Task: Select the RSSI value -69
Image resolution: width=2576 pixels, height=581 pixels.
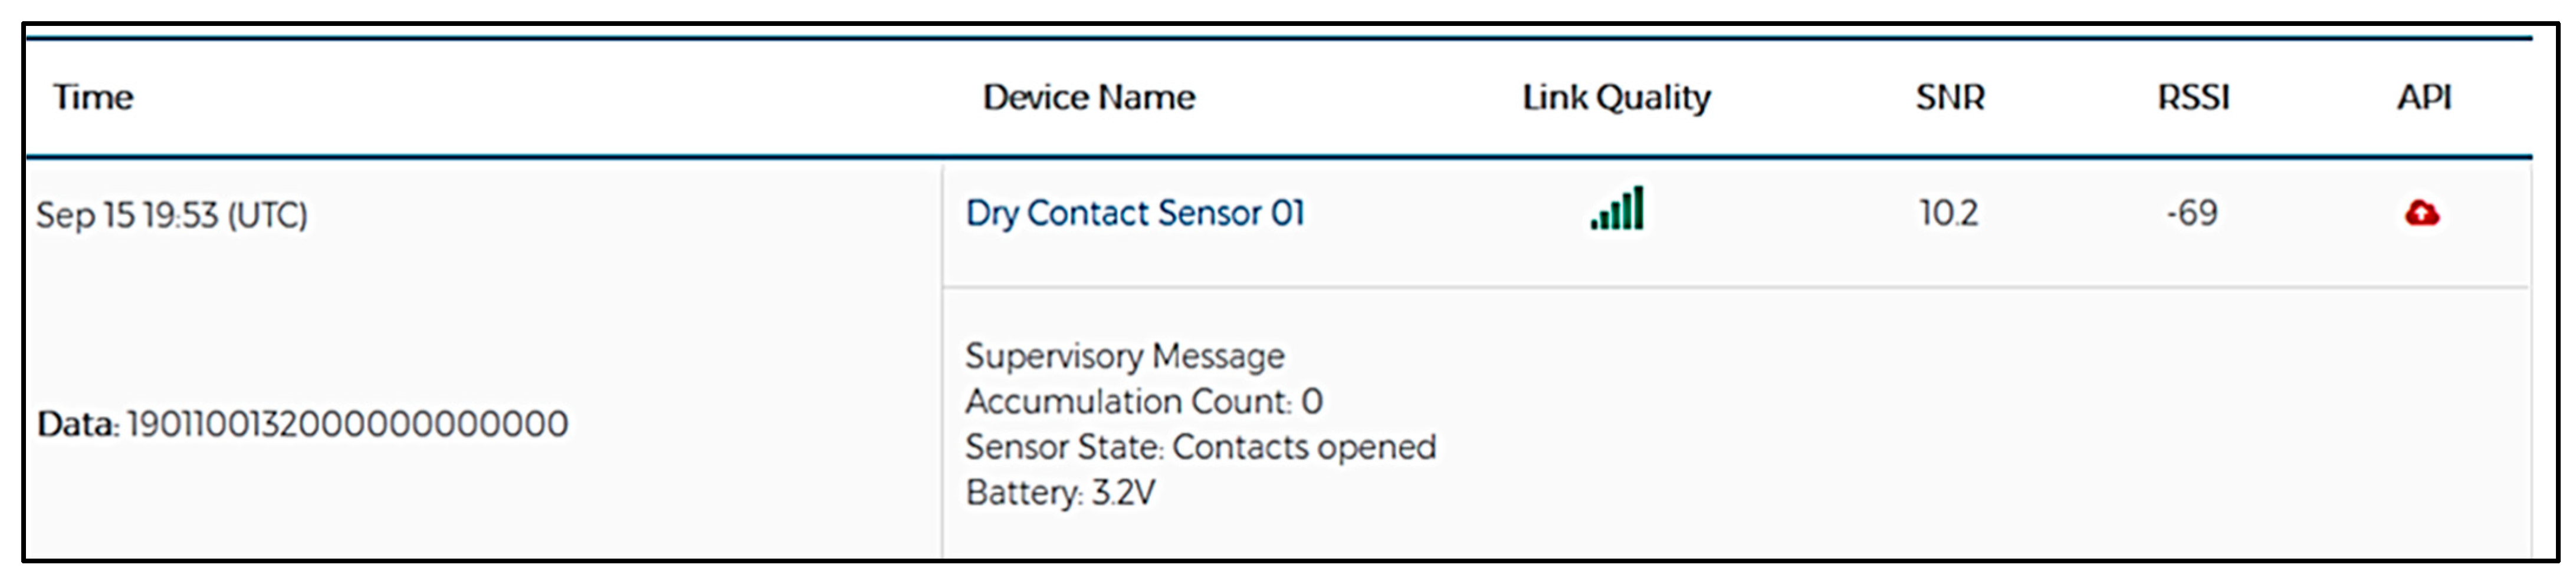Action: [x=2191, y=213]
